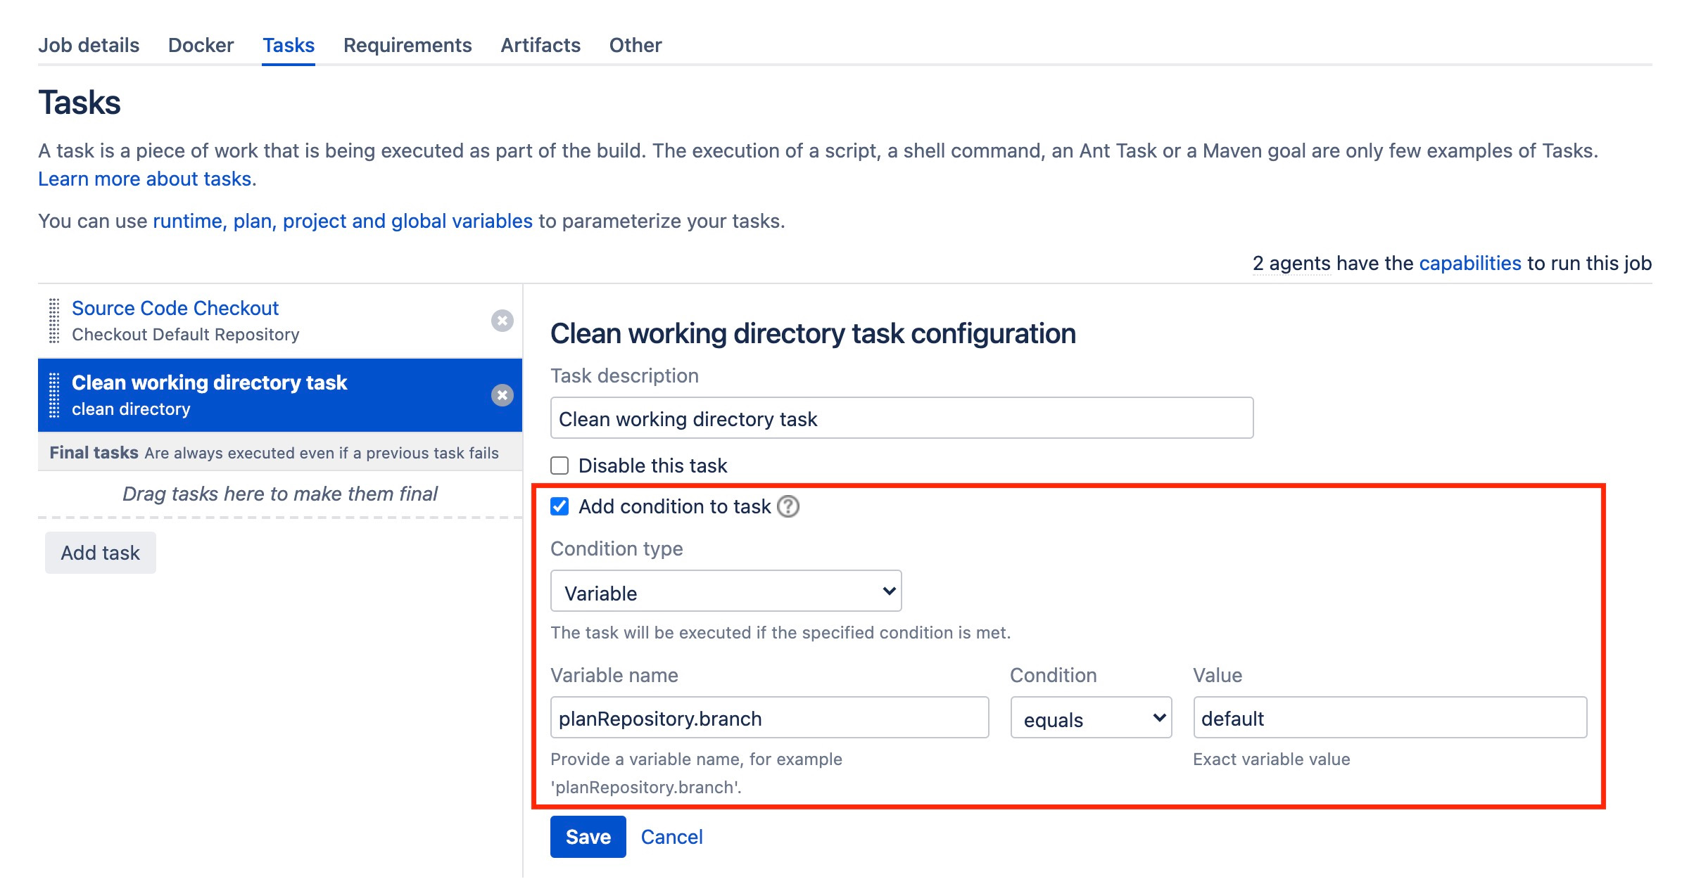Click help icon next to Add condition

tap(788, 506)
